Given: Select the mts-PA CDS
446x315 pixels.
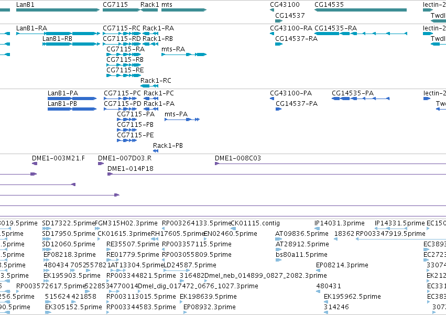Looking at the screenshot, I should [182, 120].
